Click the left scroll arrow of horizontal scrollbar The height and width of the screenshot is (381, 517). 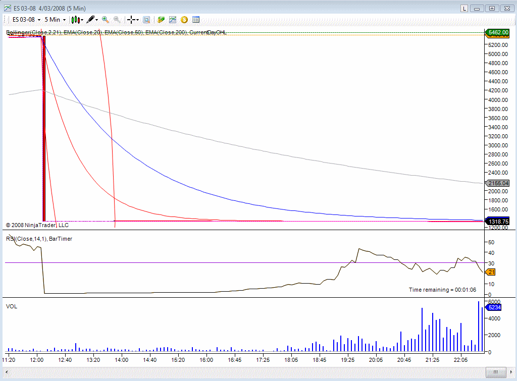(x=7, y=372)
